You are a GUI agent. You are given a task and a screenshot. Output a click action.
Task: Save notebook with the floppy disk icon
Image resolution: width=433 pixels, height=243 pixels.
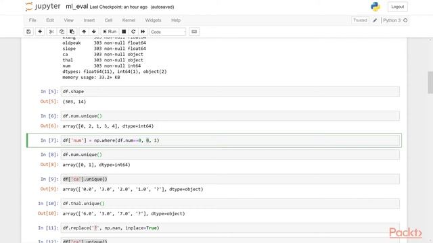click(x=28, y=32)
